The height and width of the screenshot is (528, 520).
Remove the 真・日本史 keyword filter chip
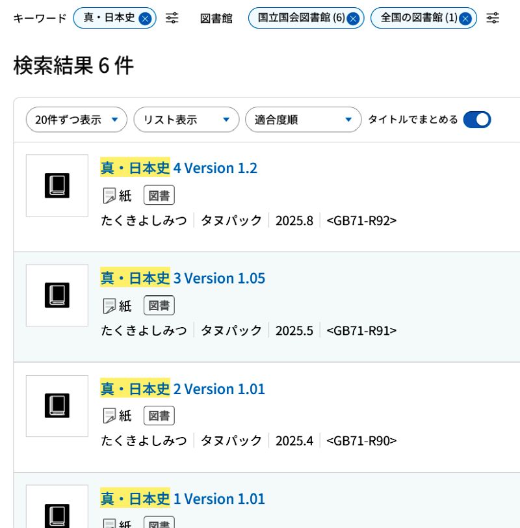(x=145, y=18)
